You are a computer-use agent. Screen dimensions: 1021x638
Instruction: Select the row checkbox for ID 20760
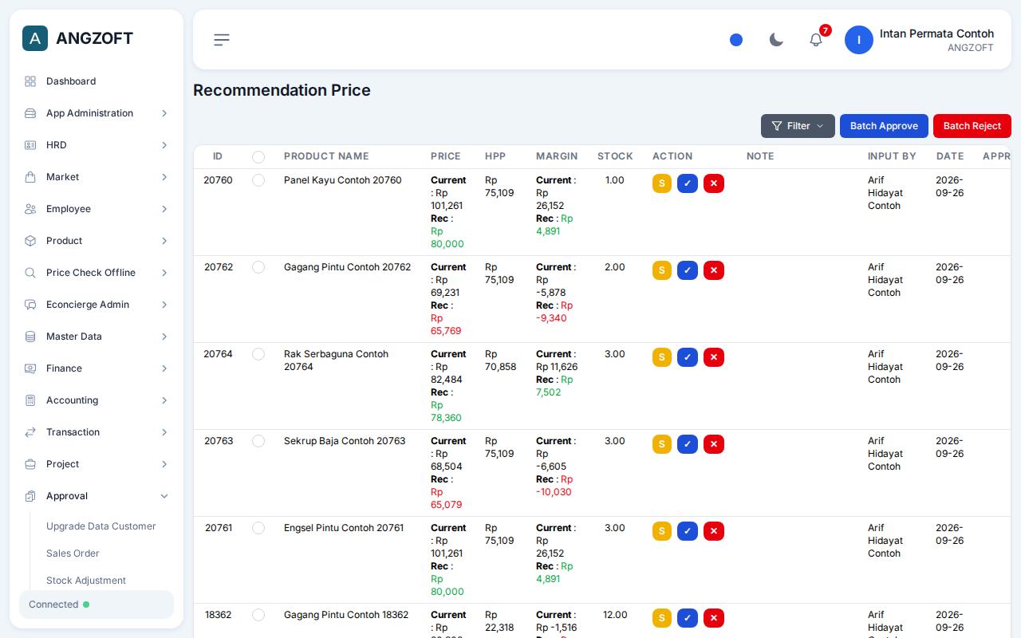[258, 180]
